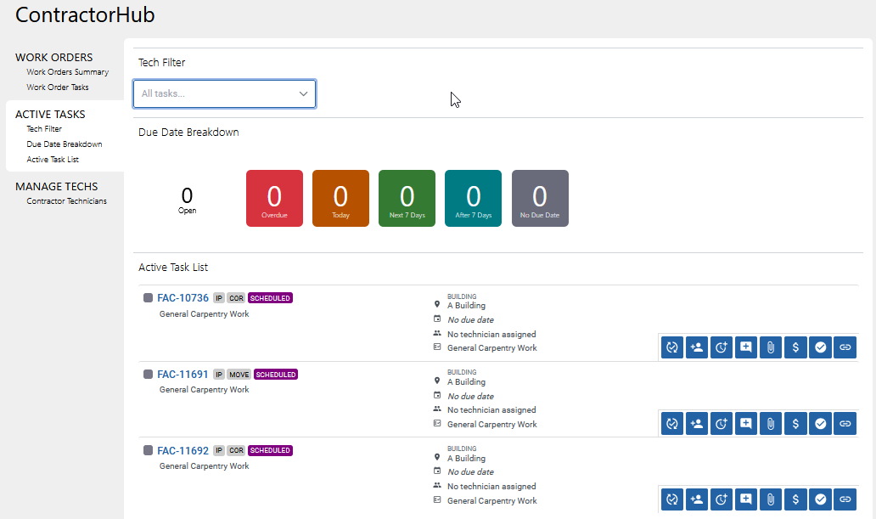
Task: Open the FAC-10736 work order link
Action: click(x=182, y=298)
